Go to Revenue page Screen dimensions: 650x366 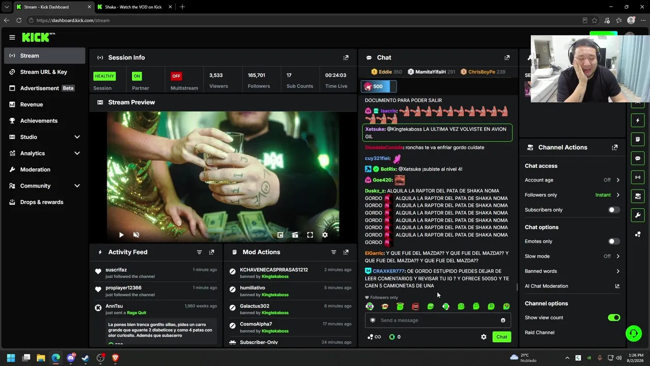click(x=45, y=105)
